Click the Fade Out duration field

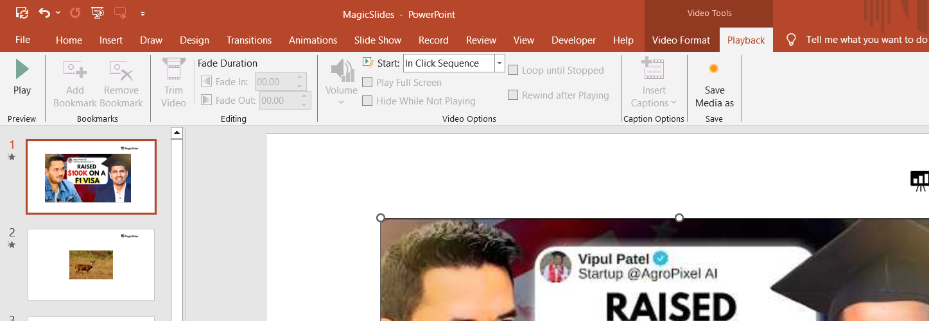(x=279, y=101)
